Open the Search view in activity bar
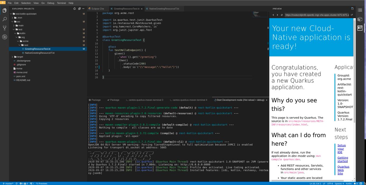366x185 pixels. (x=4, y=19)
